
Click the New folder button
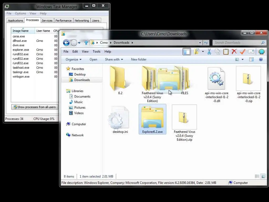click(139, 59)
